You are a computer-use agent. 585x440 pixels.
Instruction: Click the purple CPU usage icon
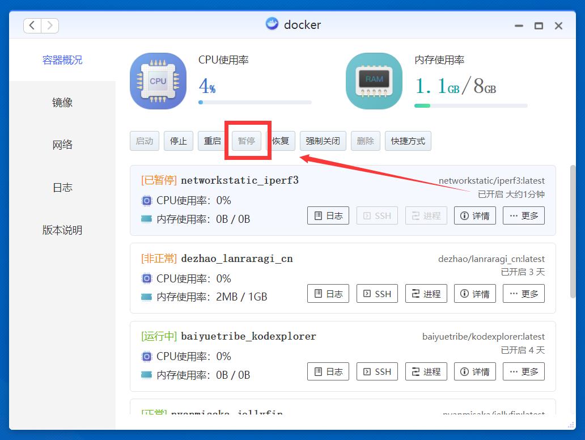[158, 81]
